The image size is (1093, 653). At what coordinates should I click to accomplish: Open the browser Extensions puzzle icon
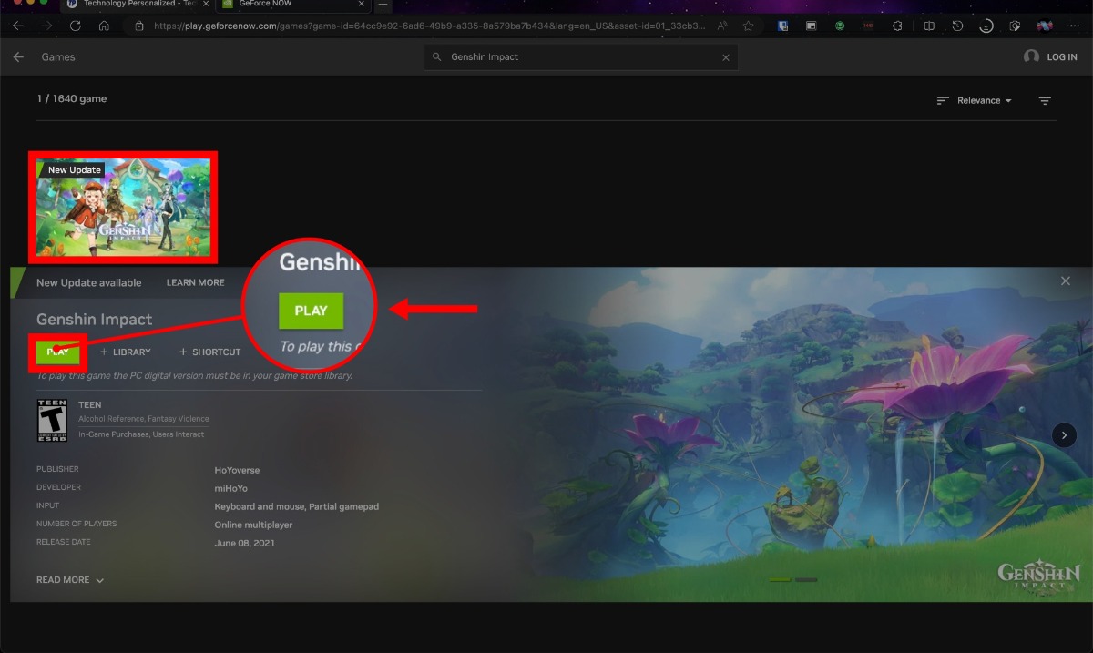point(897,26)
